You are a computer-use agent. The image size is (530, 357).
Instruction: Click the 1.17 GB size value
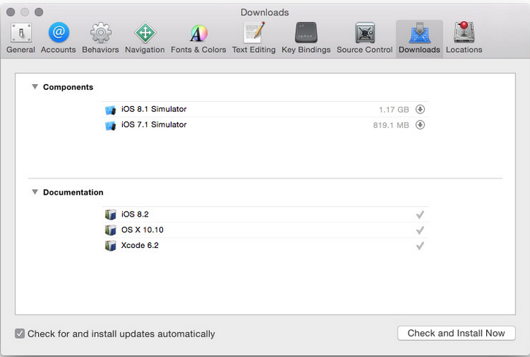394,110
